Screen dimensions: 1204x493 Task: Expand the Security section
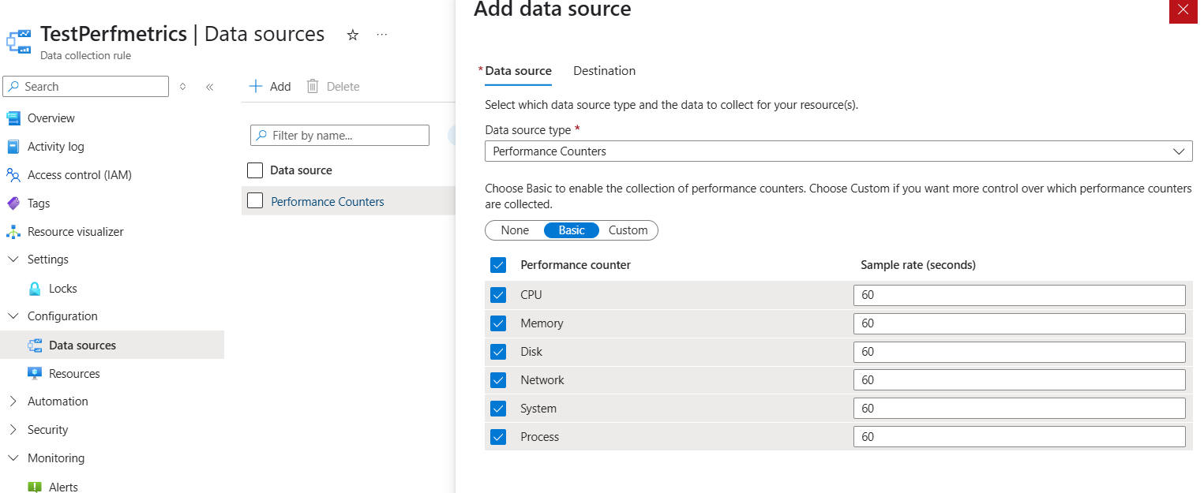tap(13, 430)
